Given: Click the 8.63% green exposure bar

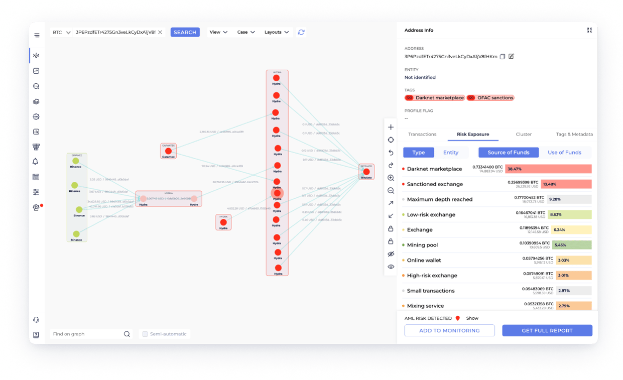Looking at the screenshot, I should point(569,215).
